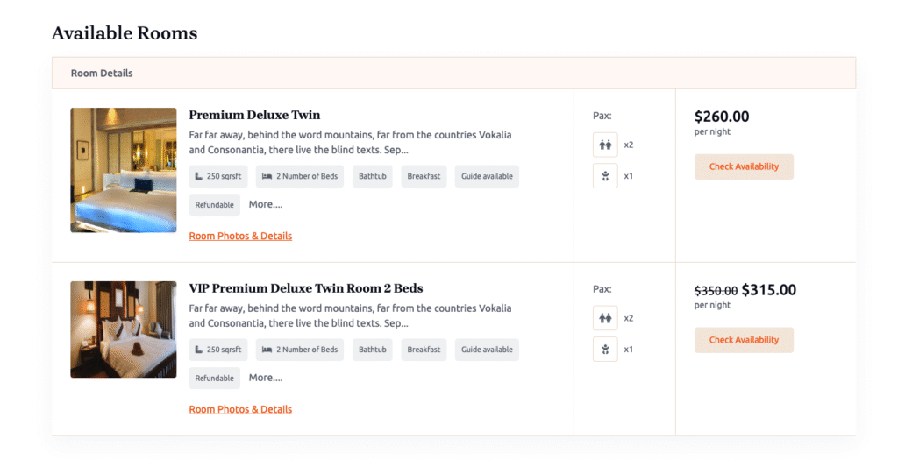The image size is (898, 467).
Task: Click VIP Premium Deluxe Twin Room 2 Beds title
Action: (306, 288)
